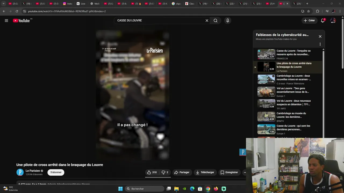Screen dimensions: 344x193
Task: Open Task View in the taskbar
Action: click(169, 189)
